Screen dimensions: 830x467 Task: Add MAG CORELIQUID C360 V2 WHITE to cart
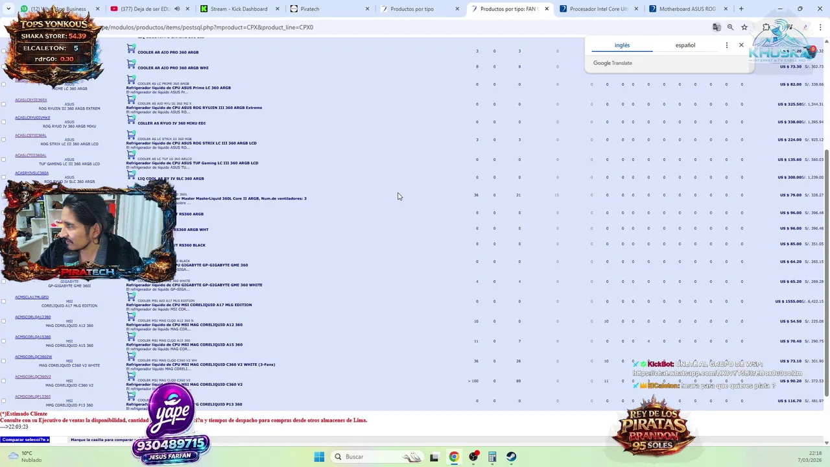click(x=131, y=357)
